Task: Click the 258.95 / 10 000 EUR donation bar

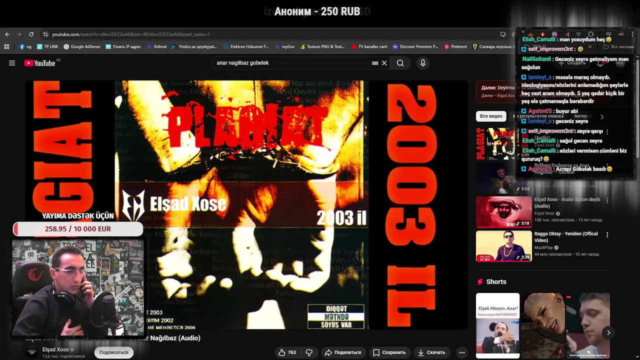Action: tap(78, 229)
